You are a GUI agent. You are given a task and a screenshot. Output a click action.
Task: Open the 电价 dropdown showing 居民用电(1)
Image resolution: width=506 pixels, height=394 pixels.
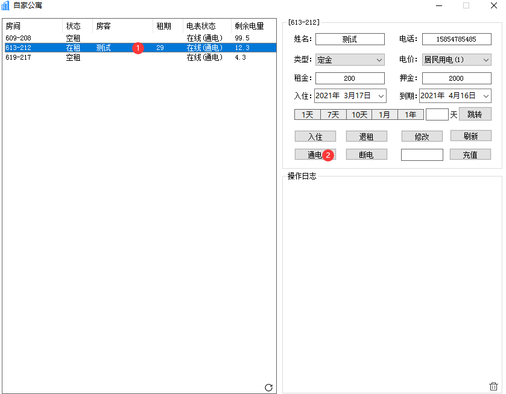[457, 60]
